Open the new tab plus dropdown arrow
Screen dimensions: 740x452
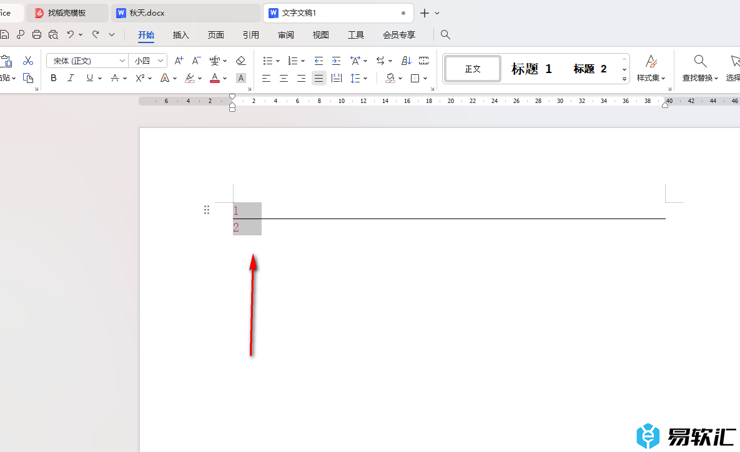point(437,13)
